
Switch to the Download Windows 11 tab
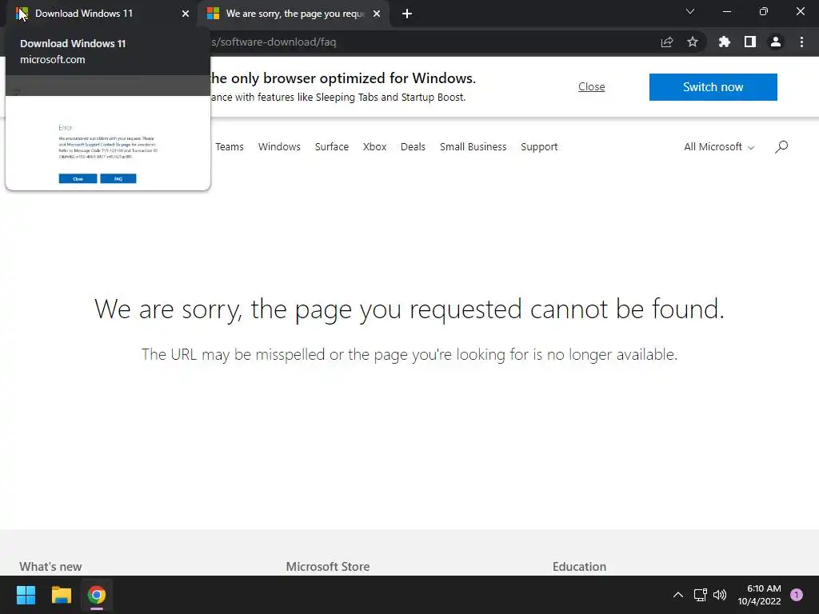pos(102,14)
